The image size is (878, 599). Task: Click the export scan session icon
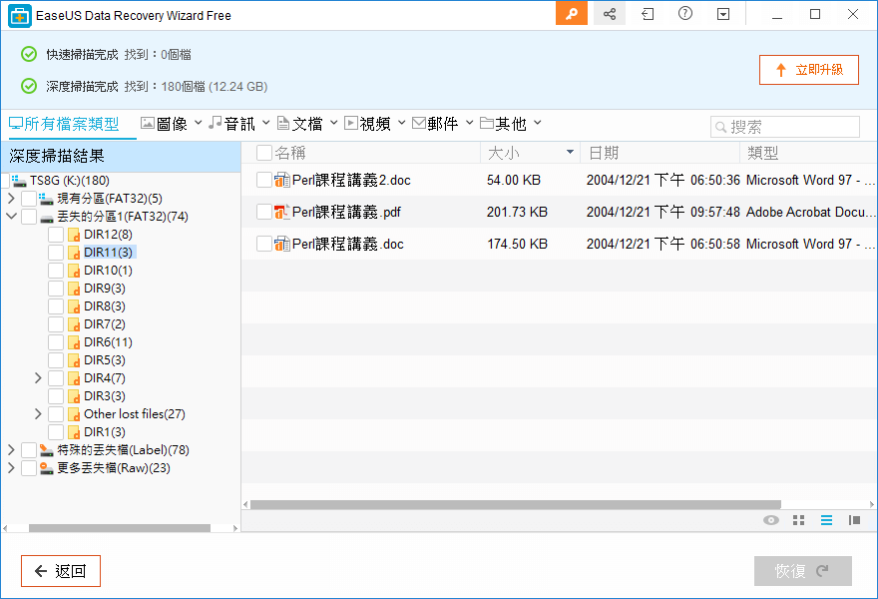[x=646, y=14]
